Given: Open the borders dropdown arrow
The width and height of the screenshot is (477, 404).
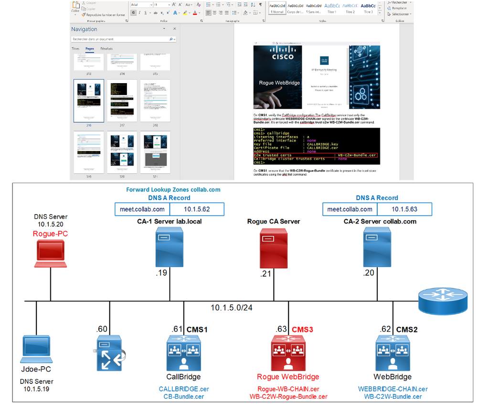Looking at the screenshot, I should click(260, 13).
